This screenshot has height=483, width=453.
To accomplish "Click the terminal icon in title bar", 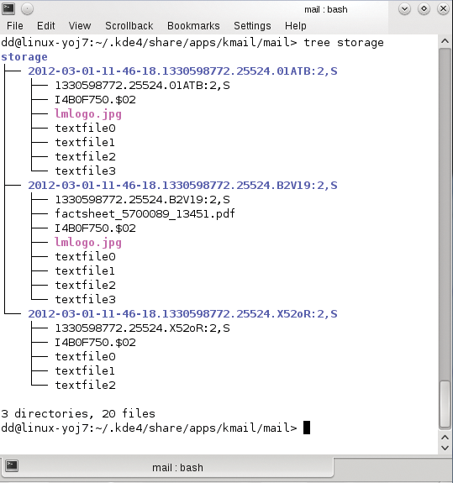I will pos(8,8).
